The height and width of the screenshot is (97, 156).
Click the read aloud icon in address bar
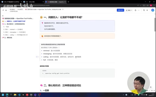(138, 5)
